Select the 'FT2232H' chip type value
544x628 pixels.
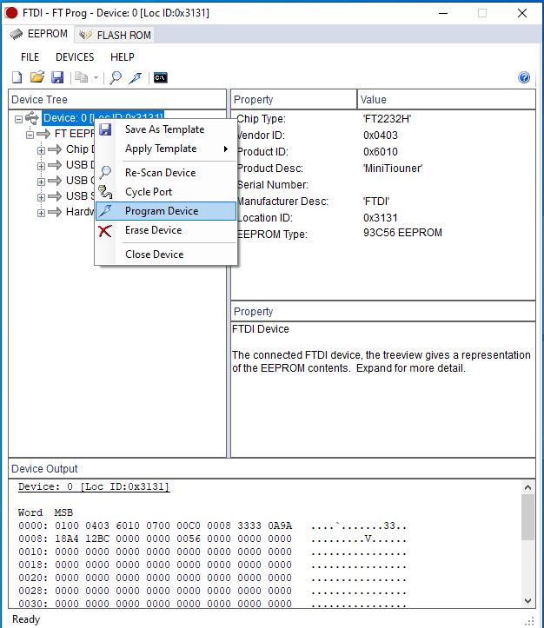coord(387,119)
